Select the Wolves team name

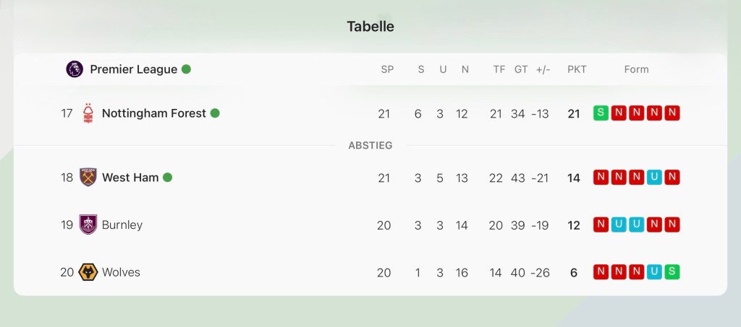coord(121,272)
